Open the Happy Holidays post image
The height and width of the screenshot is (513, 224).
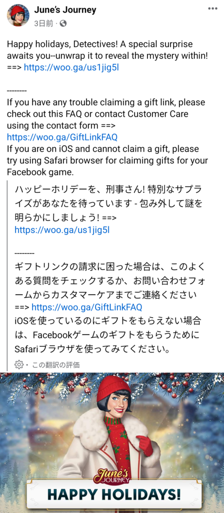112,443
